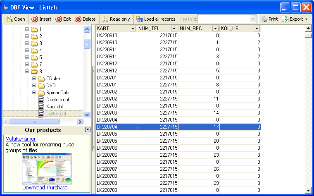
Task: Click grid scrollbar down arrow
Action: [x=308, y=190]
